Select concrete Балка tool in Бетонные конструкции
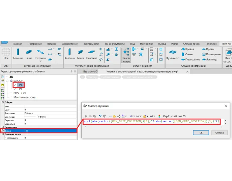232x181 pixels. tap(29, 54)
